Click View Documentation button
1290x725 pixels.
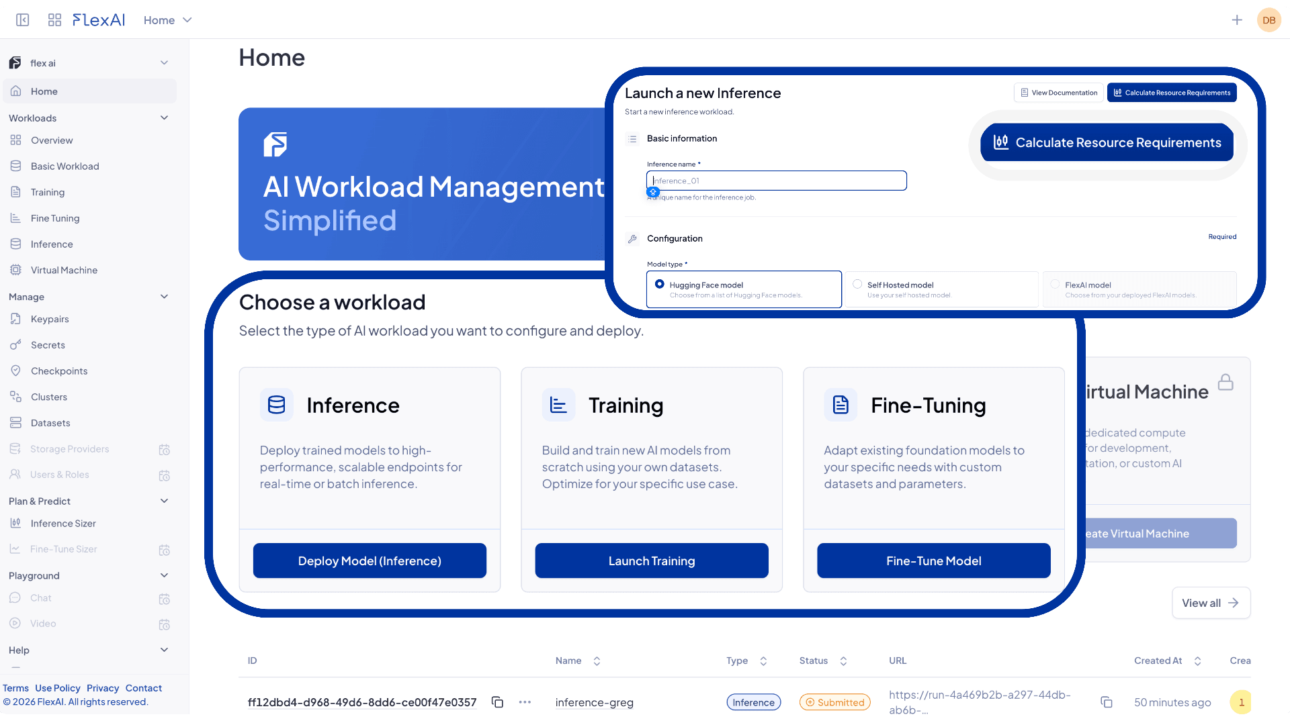pyautogui.click(x=1058, y=93)
